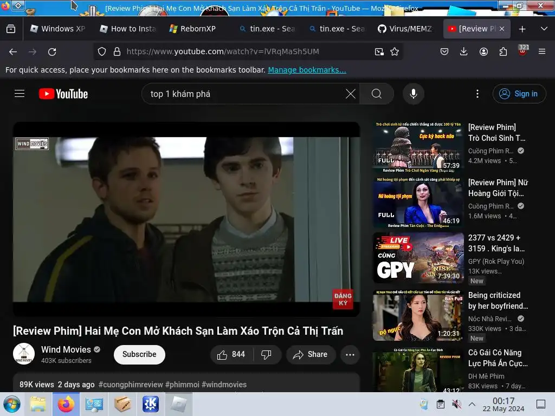Switch to the Windows XP tab
The image size is (555, 416).
(x=57, y=29)
